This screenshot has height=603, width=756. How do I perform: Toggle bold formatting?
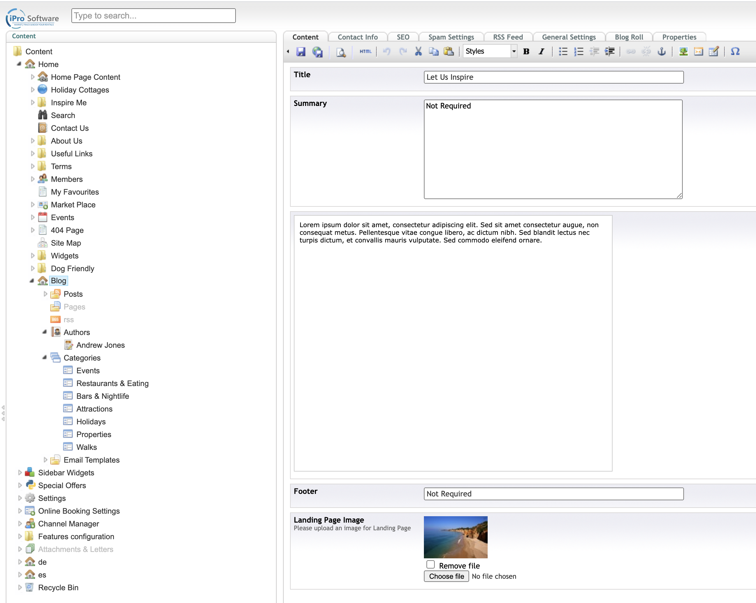(x=526, y=52)
